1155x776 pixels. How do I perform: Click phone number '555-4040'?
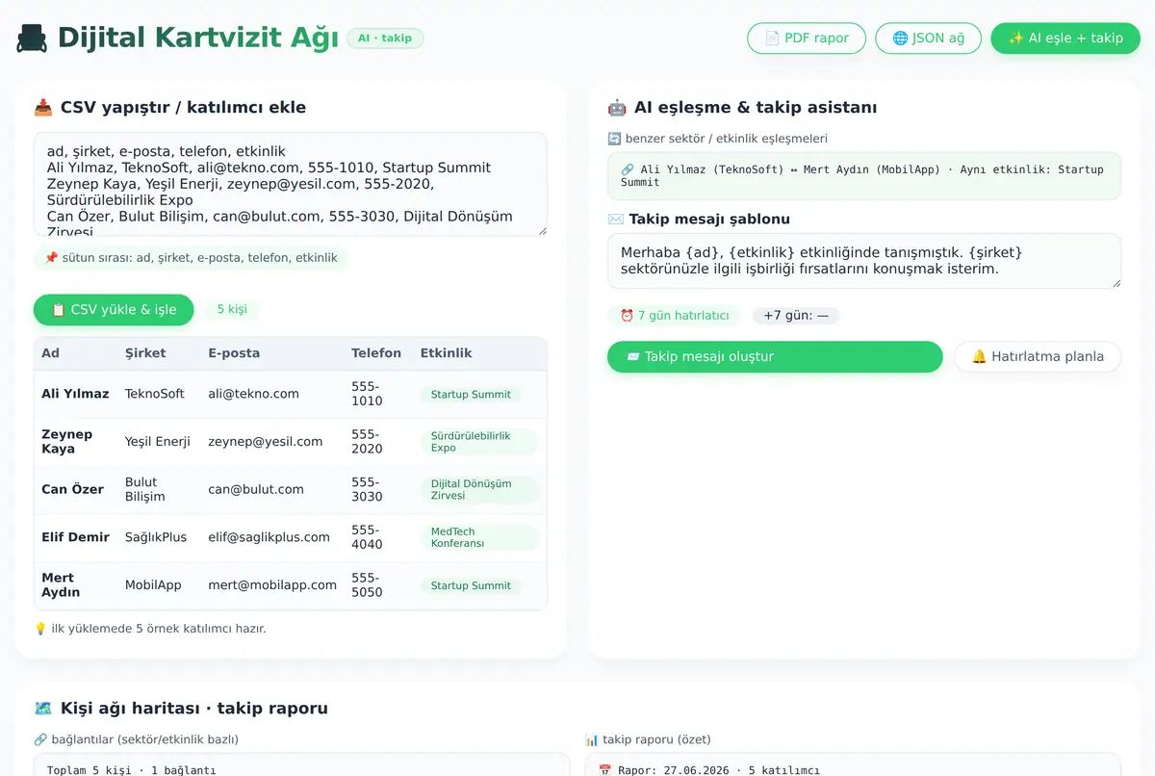pyautogui.click(x=367, y=537)
